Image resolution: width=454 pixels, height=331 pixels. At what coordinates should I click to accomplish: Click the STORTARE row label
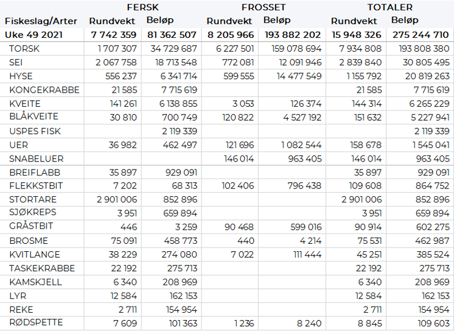pyautogui.click(x=33, y=199)
